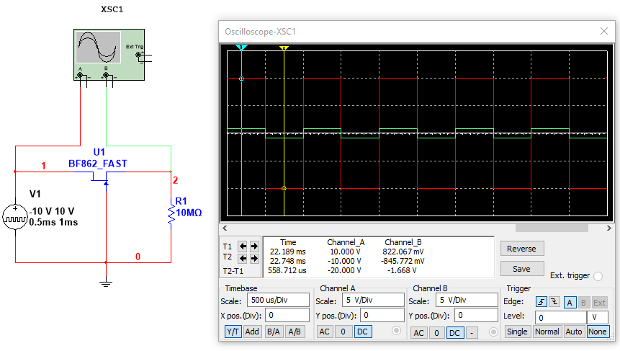Image resolution: width=620 pixels, height=351 pixels.
Task: Set Channel B coupling to DC
Action: tap(454, 333)
